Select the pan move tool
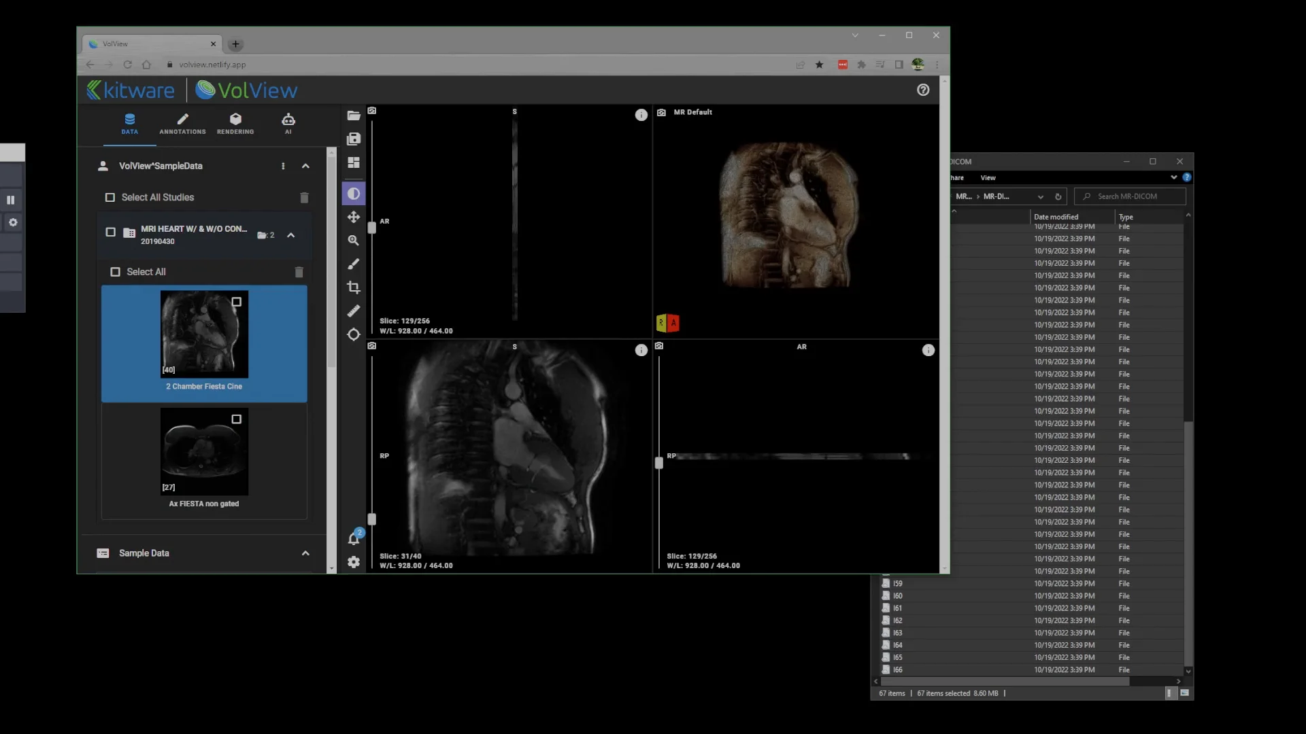This screenshot has height=734, width=1306. click(x=354, y=217)
